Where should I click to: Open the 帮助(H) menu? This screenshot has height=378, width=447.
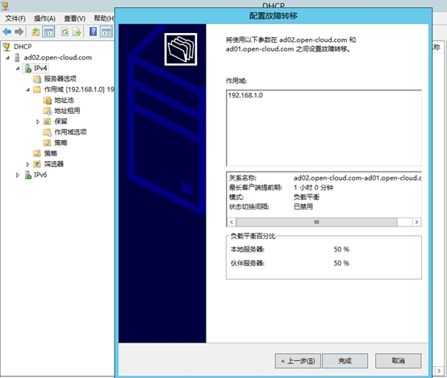click(x=104, y=19)
